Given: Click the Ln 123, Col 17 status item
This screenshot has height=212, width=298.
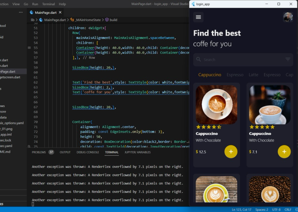Looking at the screenshot, I should pyautogui.click(x=241, y=210).
